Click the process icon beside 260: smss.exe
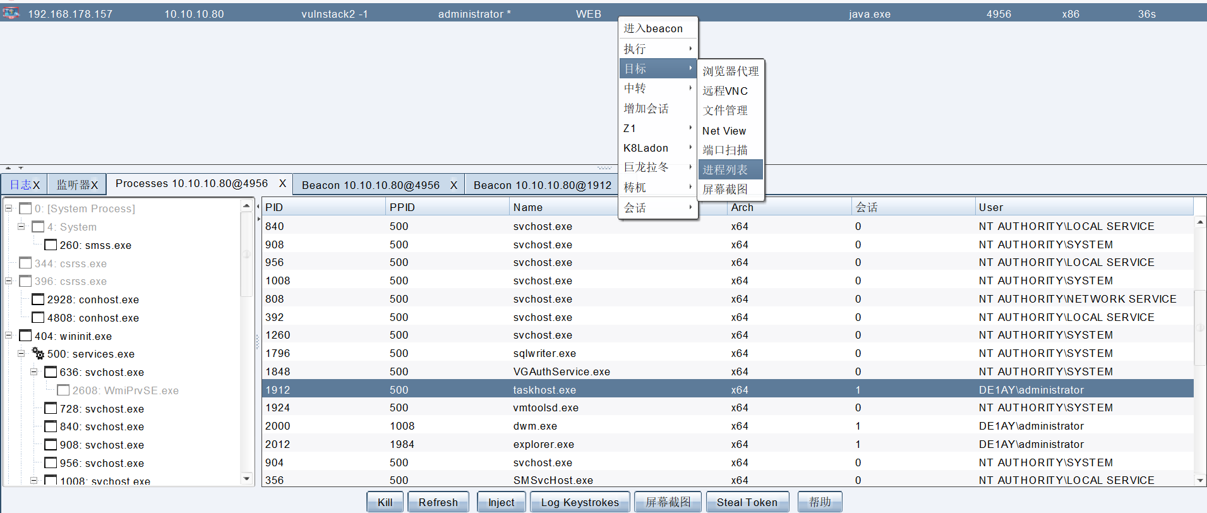The height and width of the screenshot is (513, 1207). (51, 245)
